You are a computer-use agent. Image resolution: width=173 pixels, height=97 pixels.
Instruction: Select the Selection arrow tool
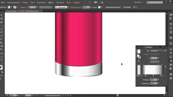(1, 15)
